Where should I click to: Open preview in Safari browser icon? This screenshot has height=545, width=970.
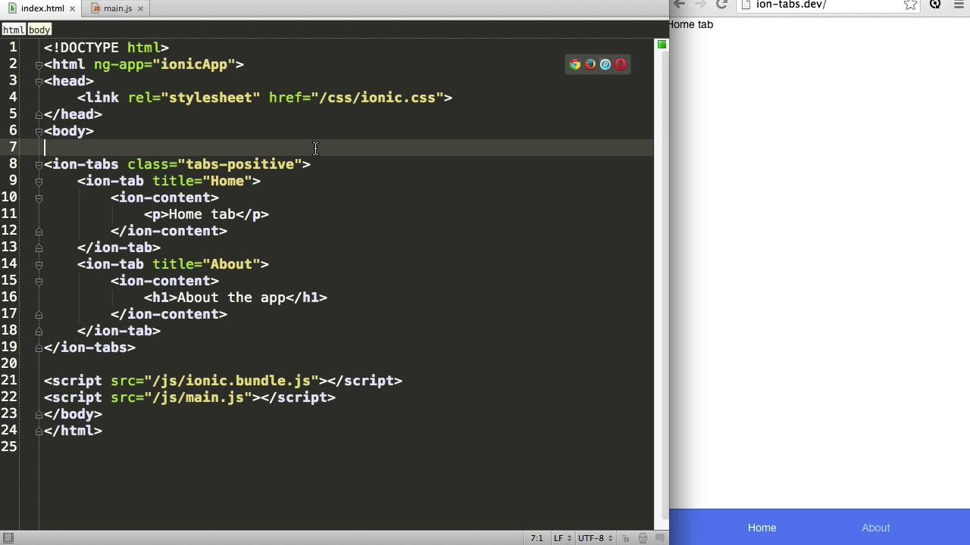point(605,64)
